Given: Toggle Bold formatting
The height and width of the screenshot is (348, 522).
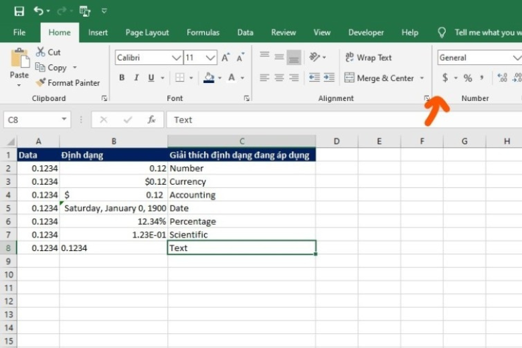Looking at the screenshot, I should point(122,78).
